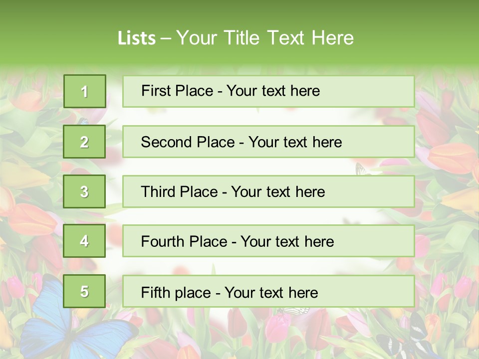Select the Fifth place text bar
This screenshot has width=479, height=359.
(268, 291)
